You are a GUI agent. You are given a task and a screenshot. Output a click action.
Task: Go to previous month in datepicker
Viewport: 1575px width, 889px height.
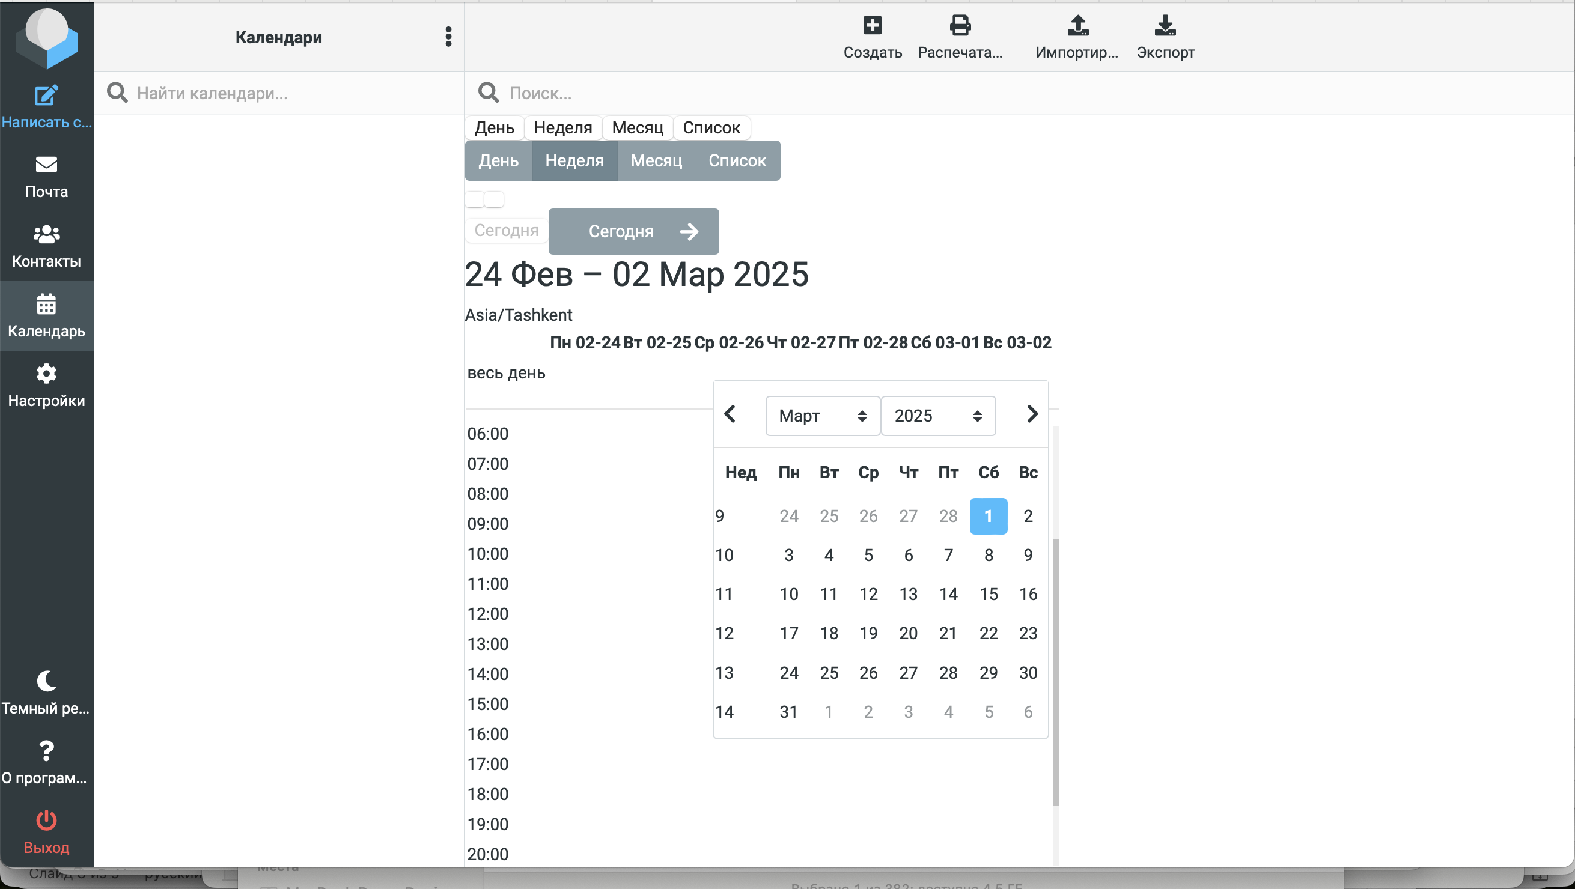[x=730, y=414]
